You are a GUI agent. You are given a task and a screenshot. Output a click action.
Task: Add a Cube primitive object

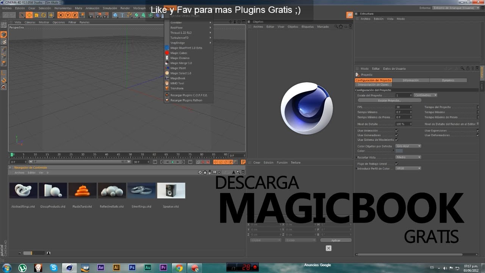click(115, 15)
